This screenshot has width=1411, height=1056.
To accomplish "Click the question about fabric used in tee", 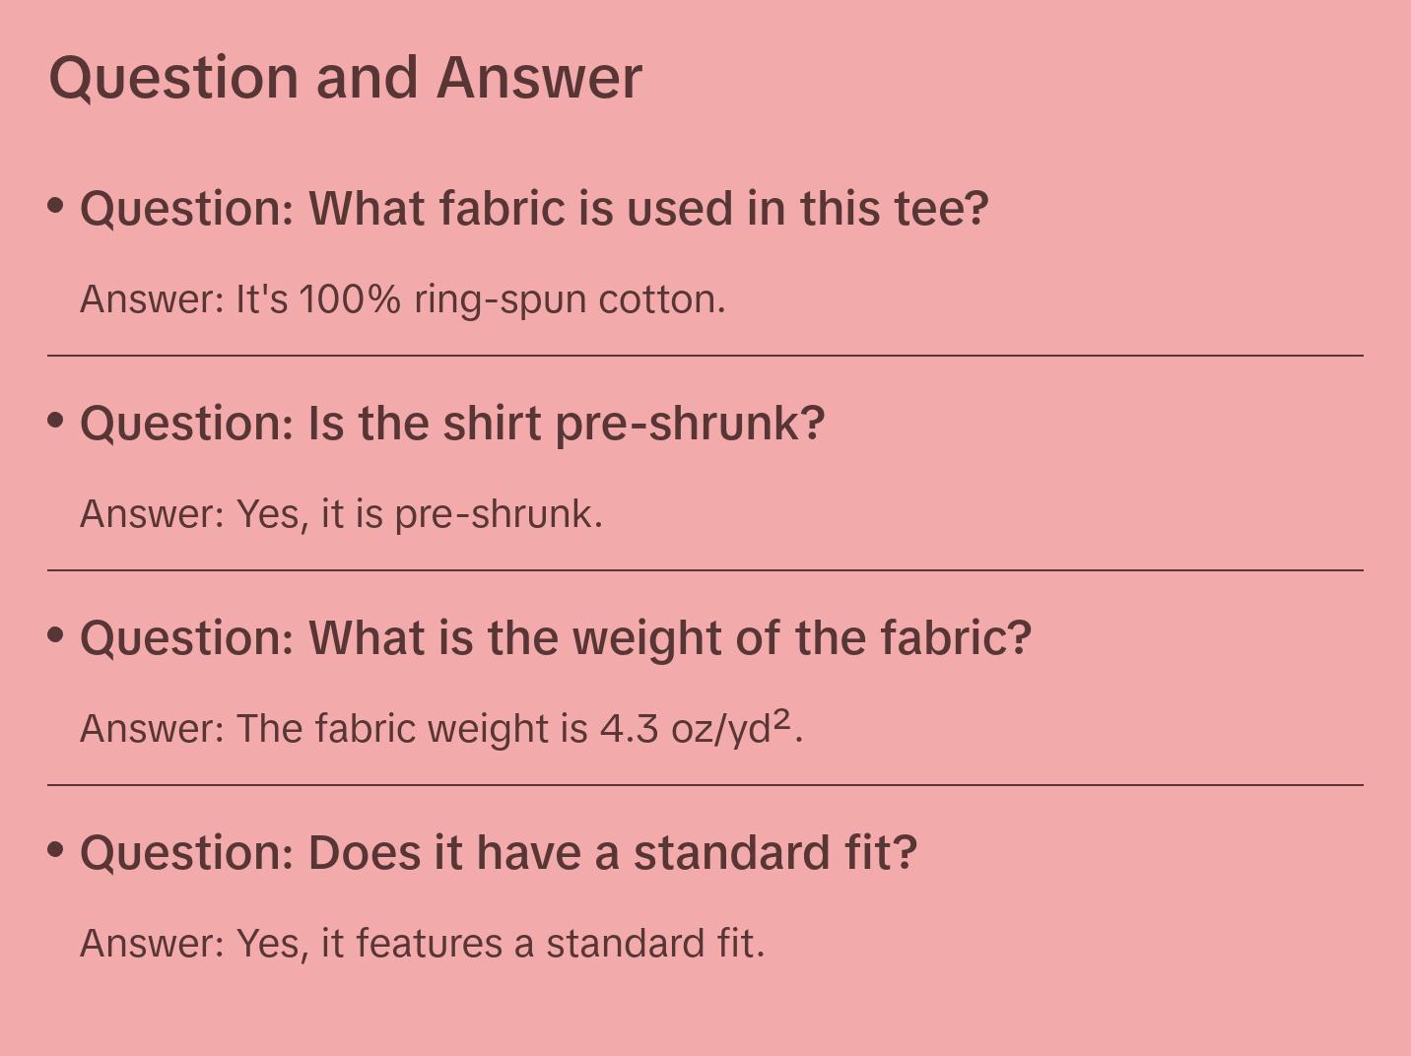I will (533, 209).
